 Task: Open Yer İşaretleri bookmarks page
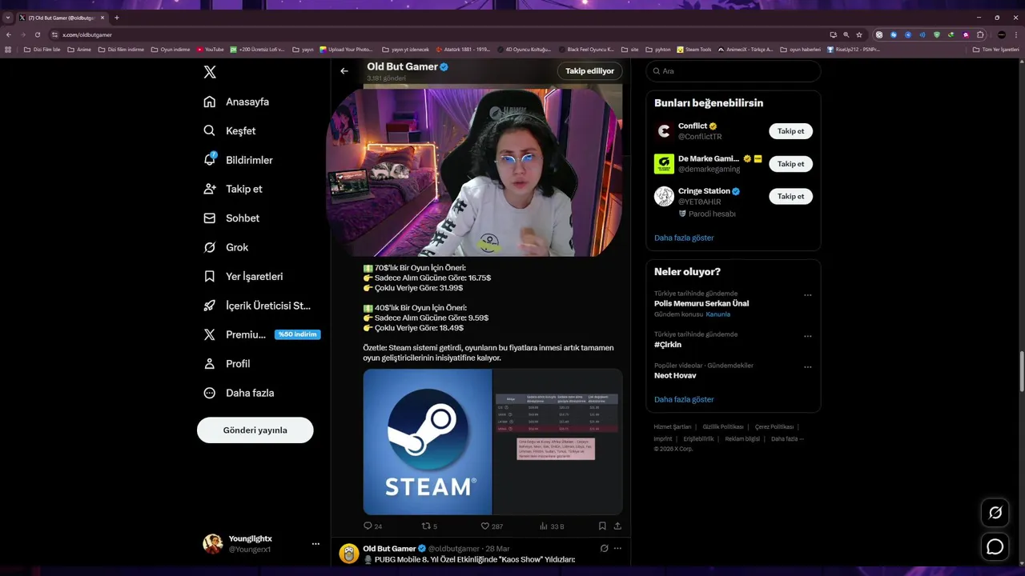pos(243,276)
